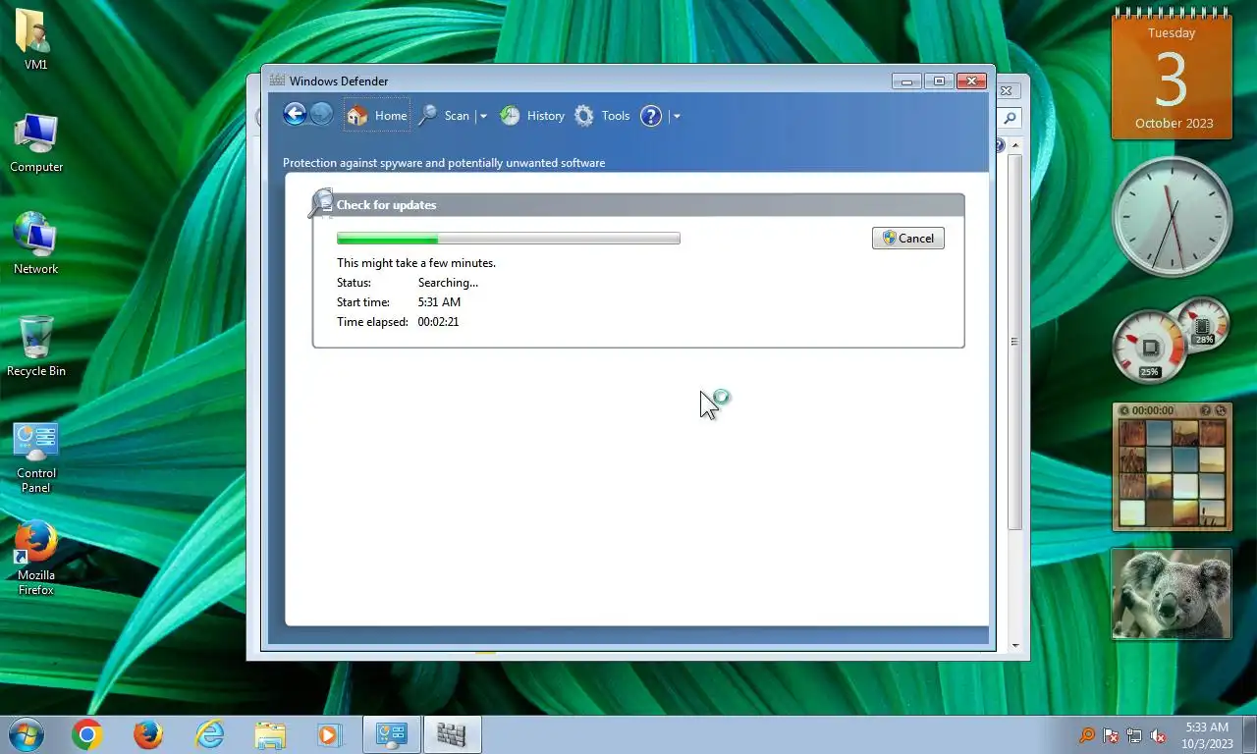
Task: Launch Google Chrome from the taskbar
Action: (86, 734)
